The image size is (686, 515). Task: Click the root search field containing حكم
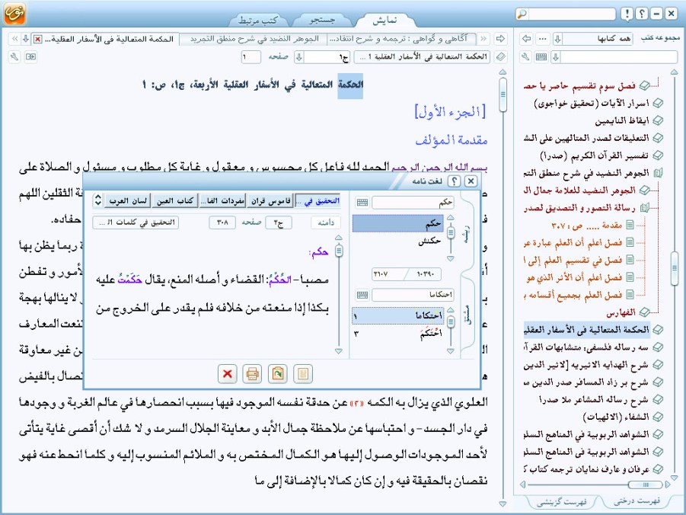tap(413, 203)
